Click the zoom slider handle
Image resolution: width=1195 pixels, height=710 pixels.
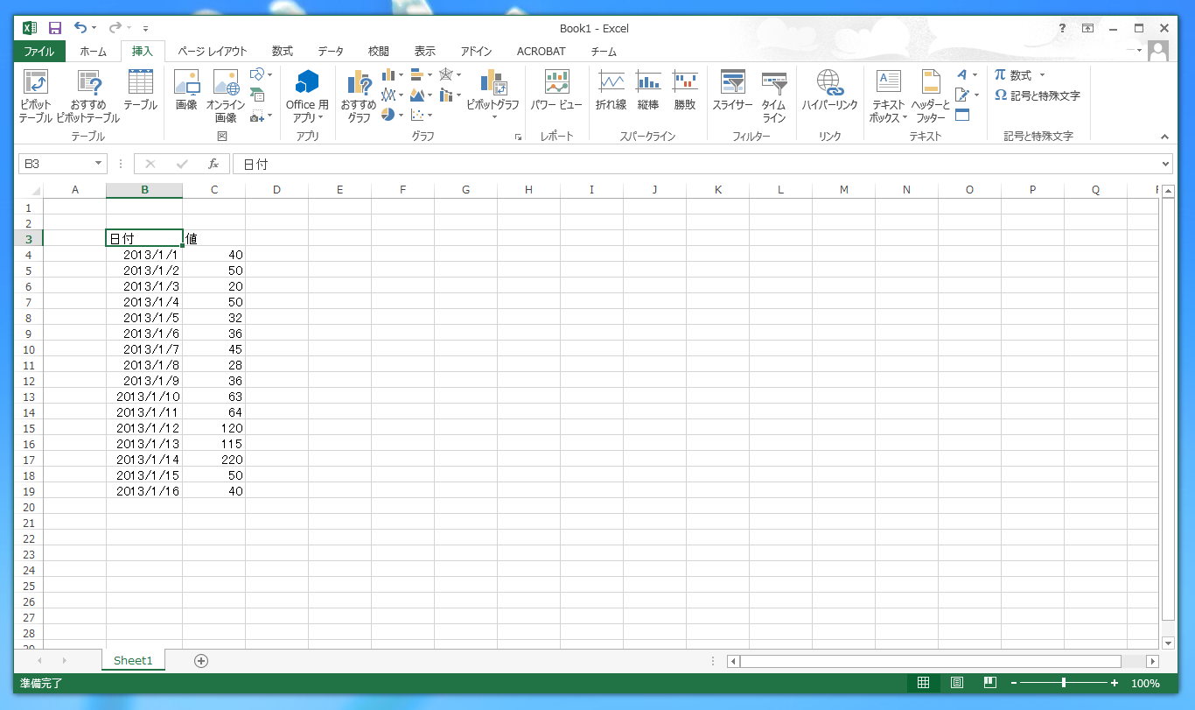[1064, 683]
